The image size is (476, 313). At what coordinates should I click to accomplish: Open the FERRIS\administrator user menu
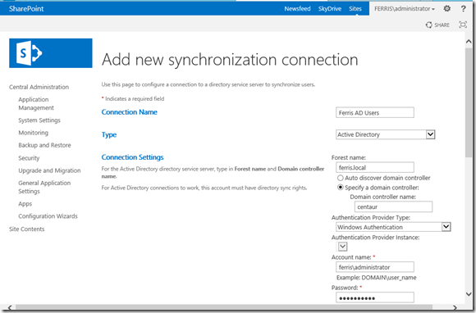(405, 9)
